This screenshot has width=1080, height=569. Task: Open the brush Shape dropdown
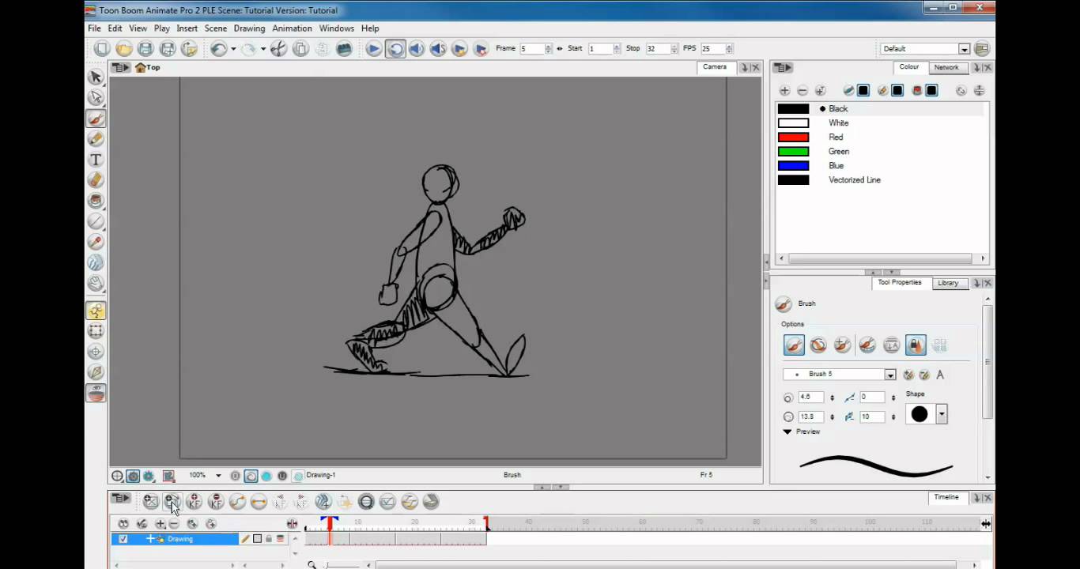pos(942,414)
